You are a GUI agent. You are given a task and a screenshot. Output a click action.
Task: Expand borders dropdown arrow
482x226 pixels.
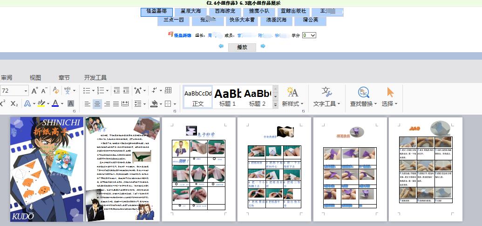175,104
